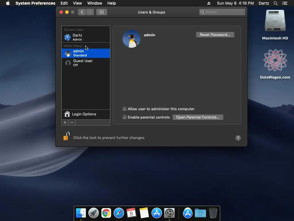Select the admin Standard user row
This screenshot has height=221, width=294.
point(86,53)
